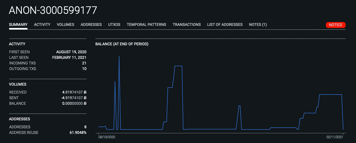The height and width of the screenshot is (143, 356).
Task: View the Temporal Patterns tab
Action: click(x=146, y=25)
